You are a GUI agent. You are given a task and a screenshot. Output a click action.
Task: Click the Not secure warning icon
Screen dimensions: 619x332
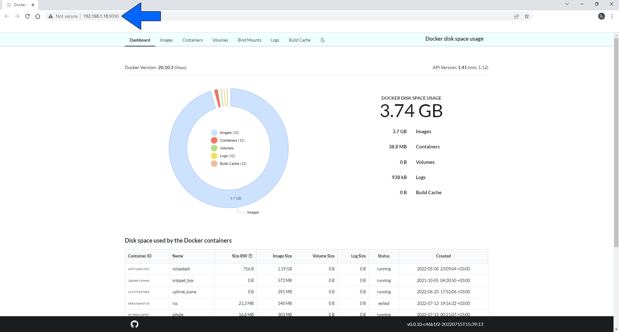coord(51,16)
